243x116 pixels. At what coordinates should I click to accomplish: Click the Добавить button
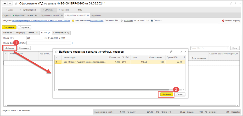(10, 48)
